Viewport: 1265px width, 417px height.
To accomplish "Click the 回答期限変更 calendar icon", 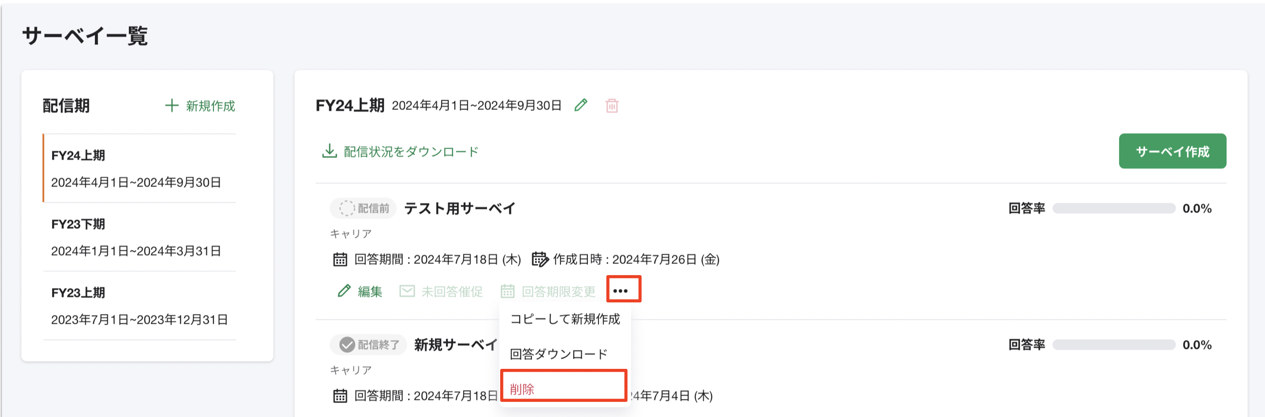I will 507,291.
